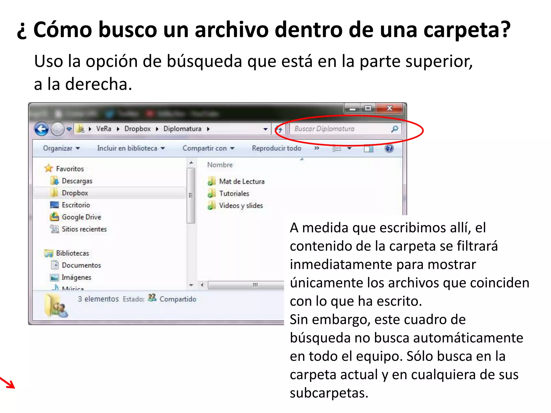Open Escritorio in the navigation pane
The image size is (551, 413).
click(x=76, y=205)
